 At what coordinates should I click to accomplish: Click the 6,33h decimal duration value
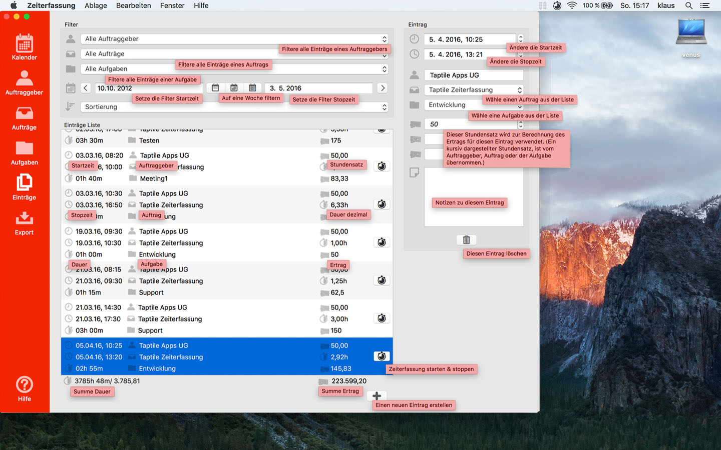(339, 205)
